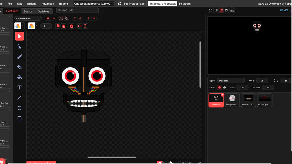Switch to the Sounds tab
Image resolution: width=292 pixels, height=164 pixels.
[28, 11]
